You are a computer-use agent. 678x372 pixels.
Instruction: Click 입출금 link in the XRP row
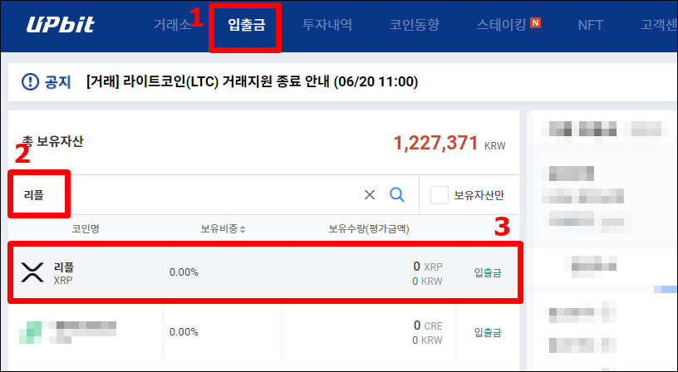pos(488,272)
